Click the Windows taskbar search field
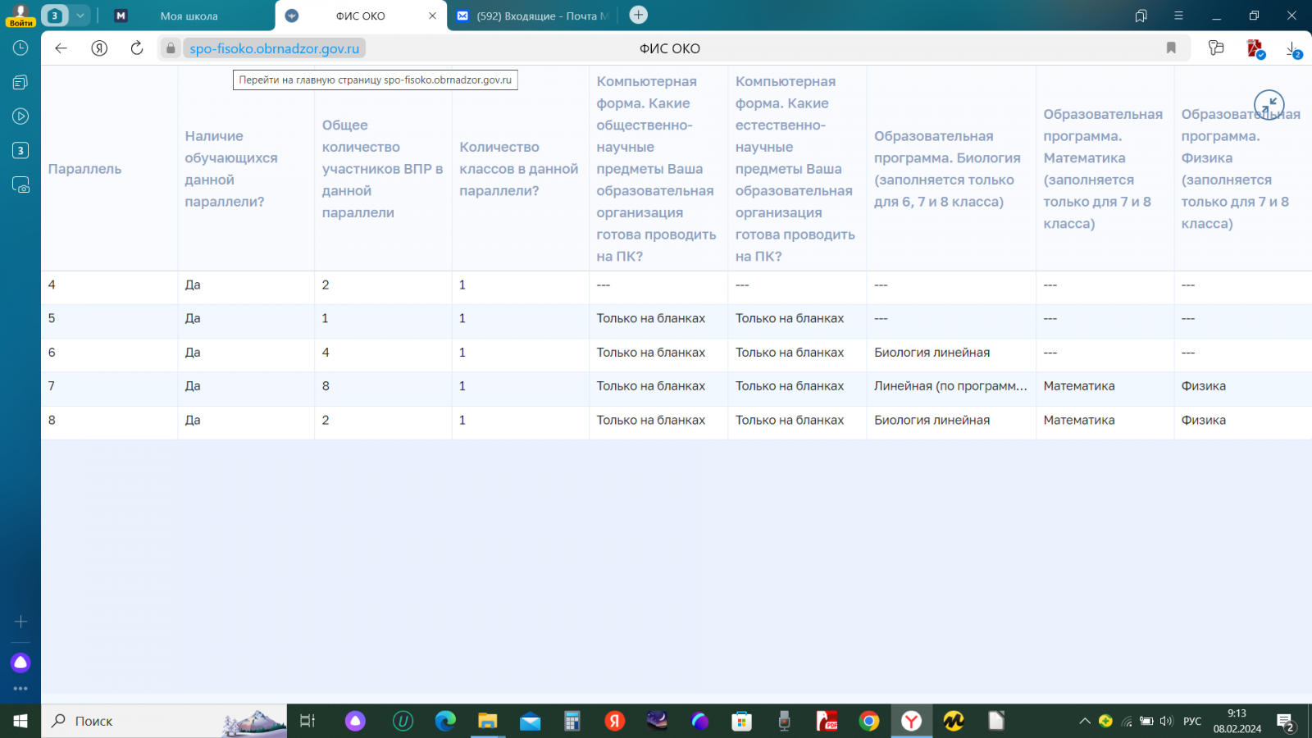This screenshot has height=738, width=1312. pos(164,722)
